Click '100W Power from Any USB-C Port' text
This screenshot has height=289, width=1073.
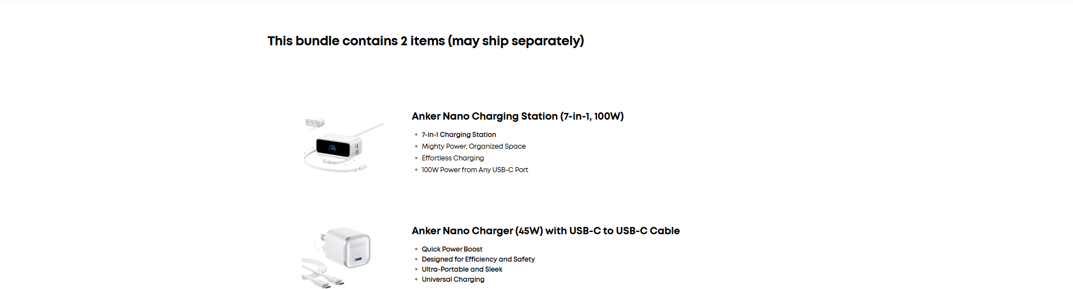point(474,170)
